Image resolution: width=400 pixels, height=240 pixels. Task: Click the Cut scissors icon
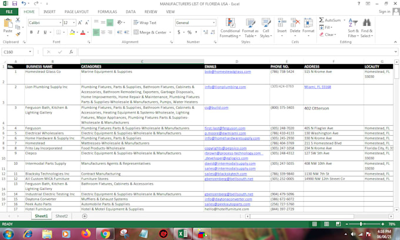tap(18, 20)
